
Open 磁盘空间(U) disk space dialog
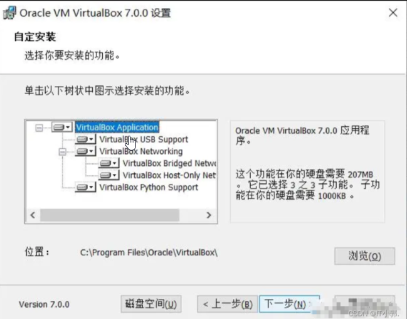pos(151,304)
